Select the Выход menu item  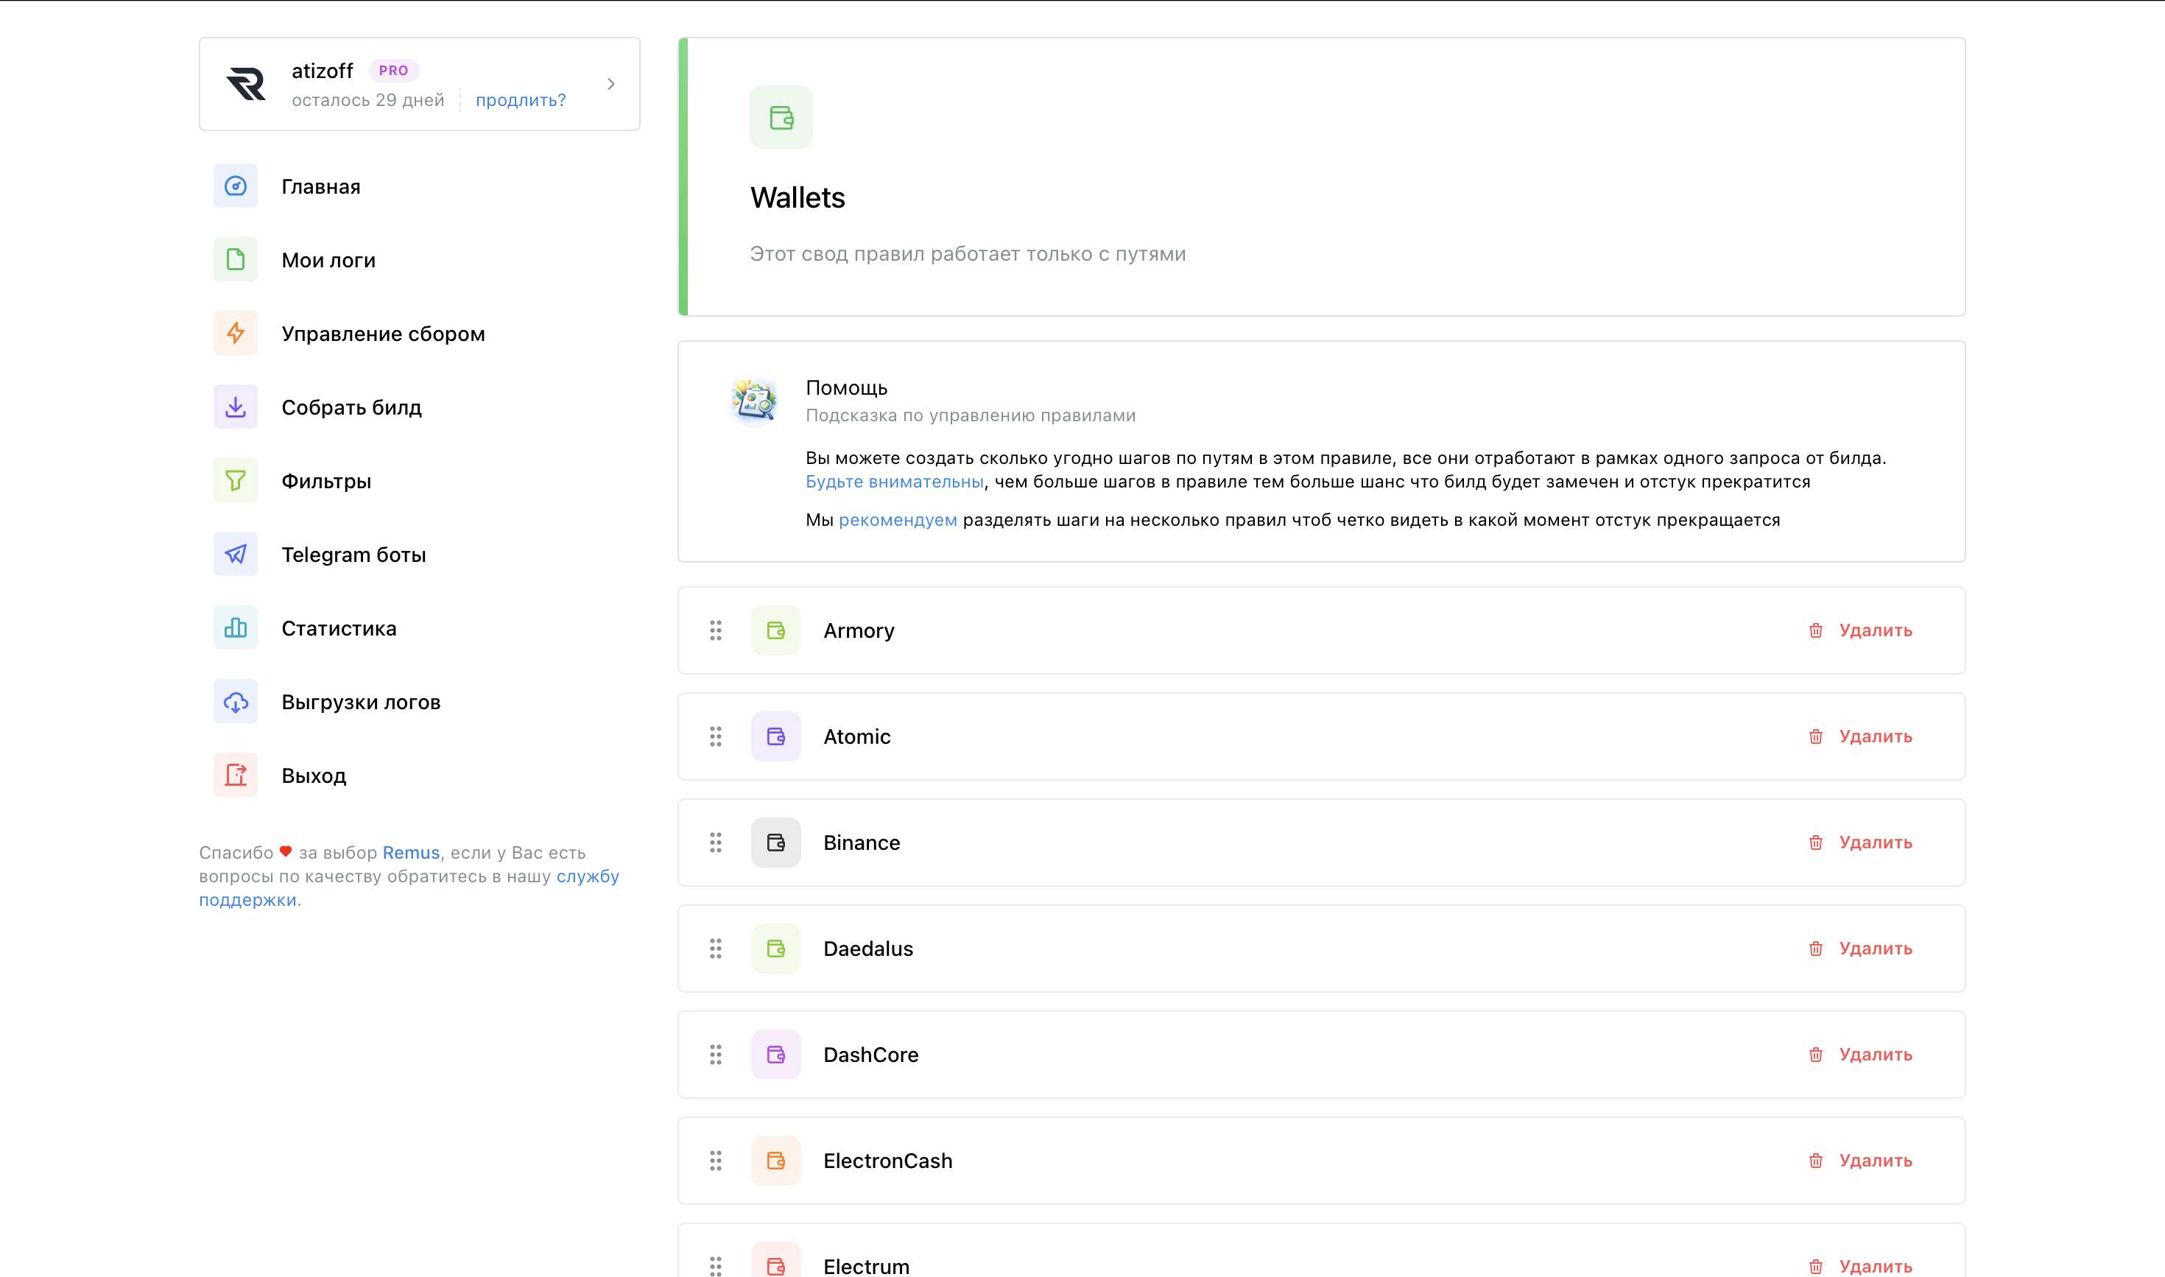click(x=313, y=775)
